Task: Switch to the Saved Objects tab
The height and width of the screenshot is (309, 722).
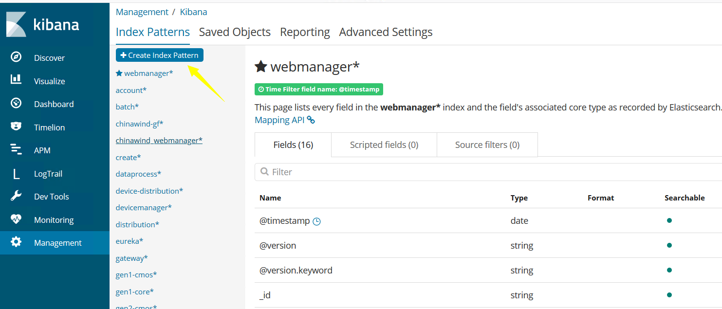Action: [235, 32]
